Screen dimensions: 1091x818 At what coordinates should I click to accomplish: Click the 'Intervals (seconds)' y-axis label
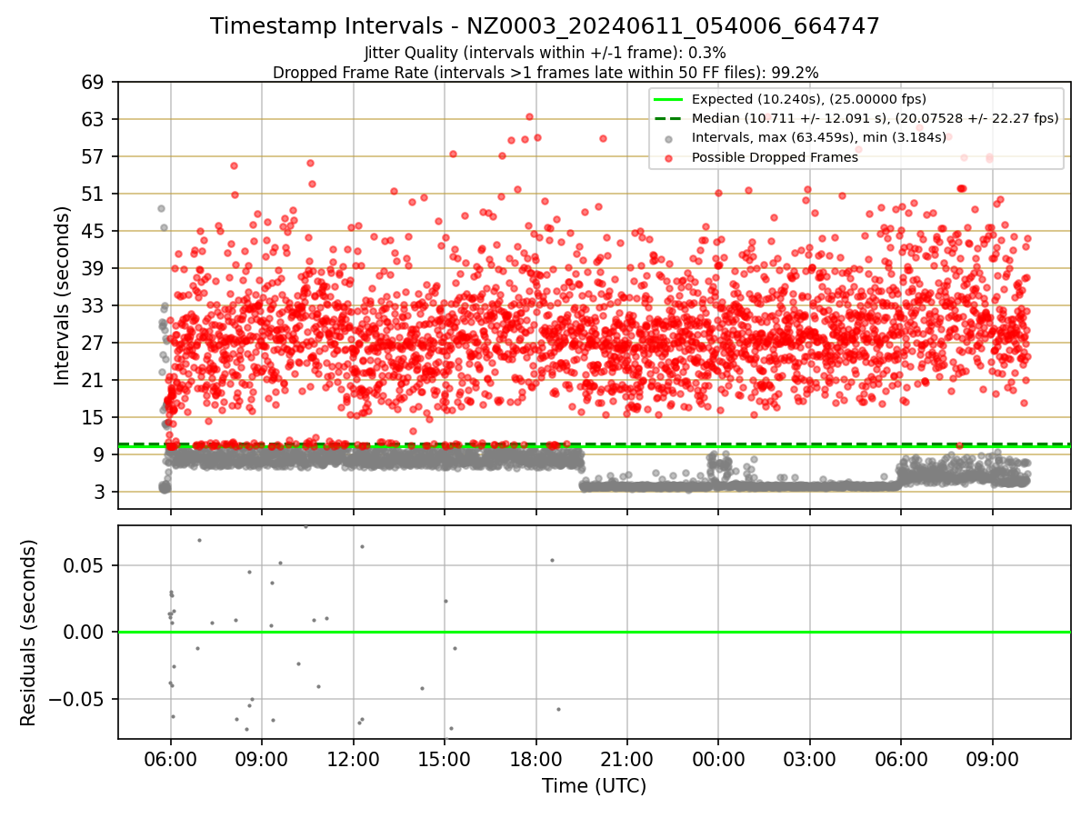62,295
